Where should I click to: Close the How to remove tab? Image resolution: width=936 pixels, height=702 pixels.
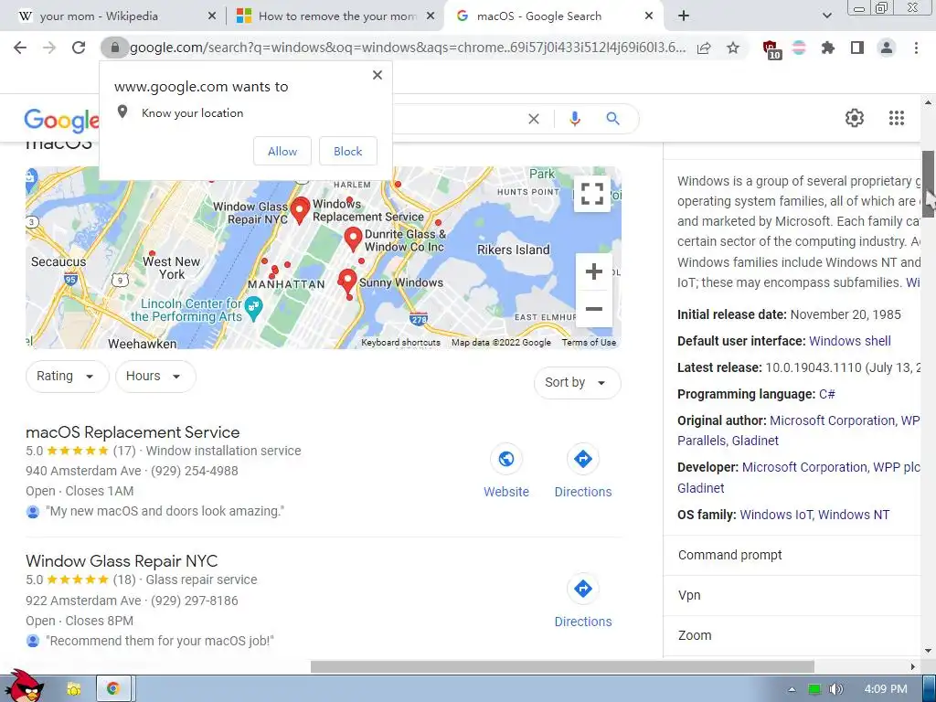click(x=430, y=16)
